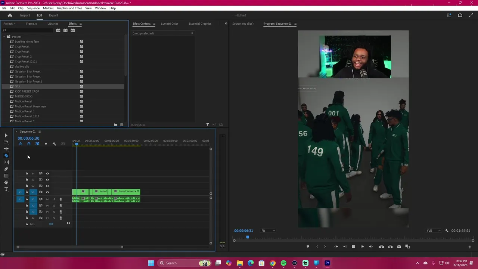
Task: Switch to the Lumetri Color tab
Action: tap(170, 24)
